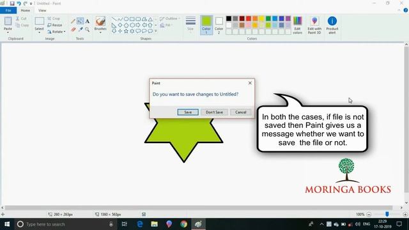
Task: Click Save icon in quick access toolbar
Action: tap(12, 3)
